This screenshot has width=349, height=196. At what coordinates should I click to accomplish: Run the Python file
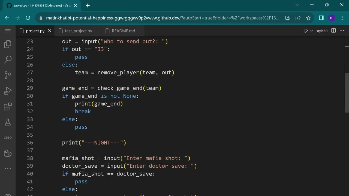point(306,31)
